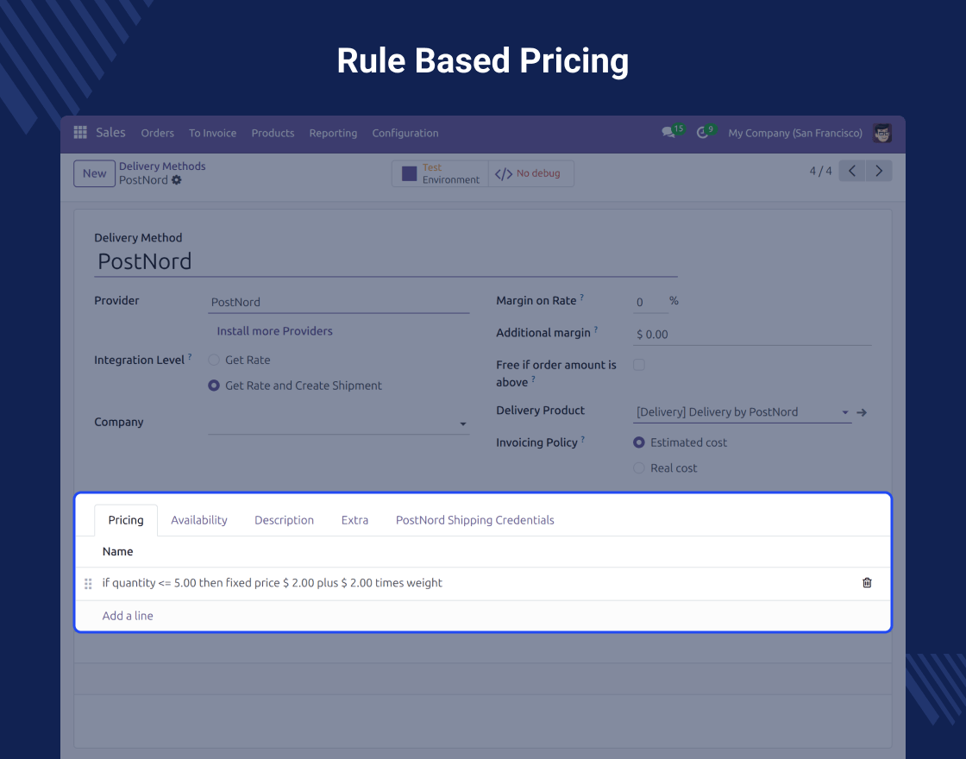Open the gear actions icon beside PostNord
The width and height of the screenshot is (966, 759).
[177, 180]
